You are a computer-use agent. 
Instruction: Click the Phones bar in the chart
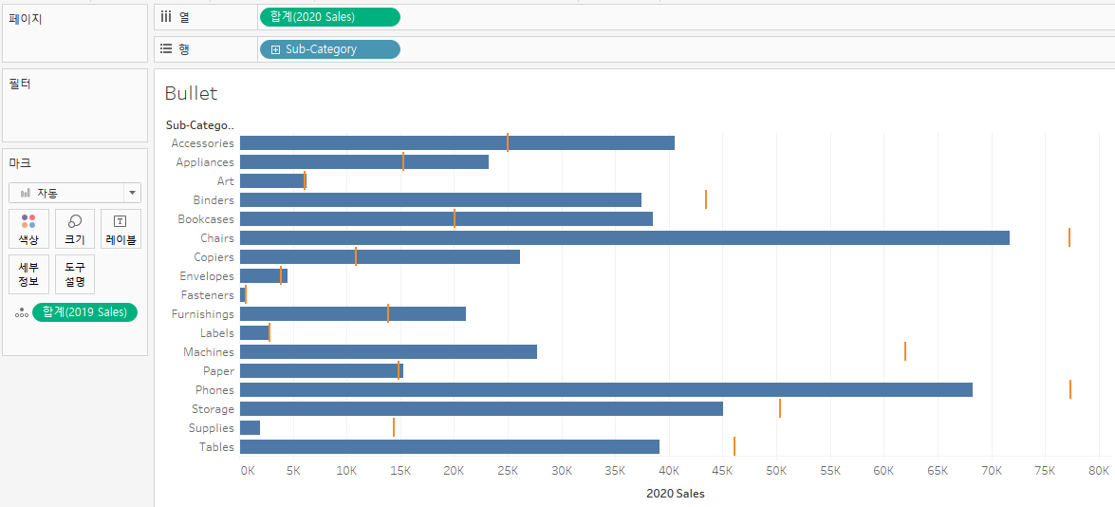(605, 389)
